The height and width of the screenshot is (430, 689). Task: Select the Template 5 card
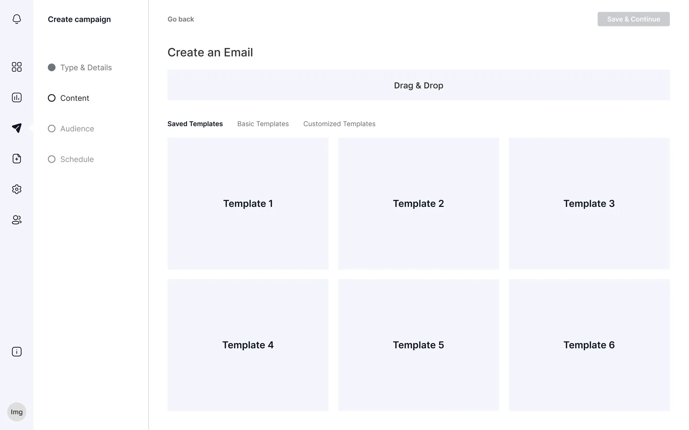[419, 345]
